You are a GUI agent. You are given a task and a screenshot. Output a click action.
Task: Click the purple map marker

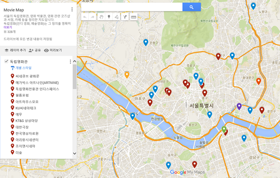pyautogui.click(x=239, y=106)
